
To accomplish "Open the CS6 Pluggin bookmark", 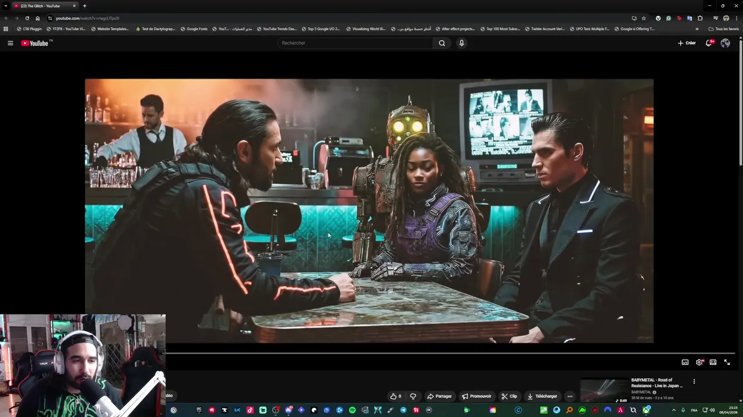I will point(29,28).
